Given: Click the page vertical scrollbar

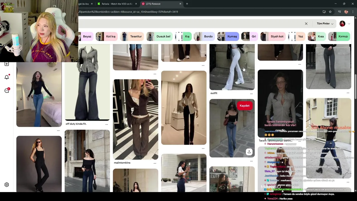Looking at the screenshot, I should 355,87.
